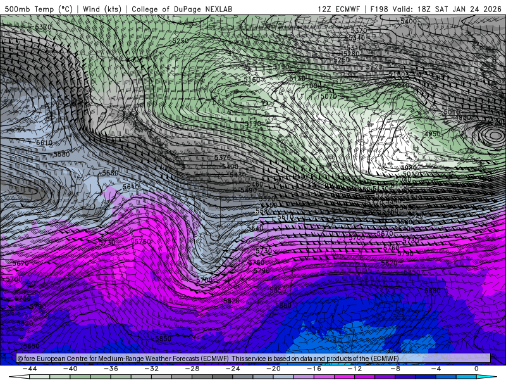Click "College of DuPage NEXLAB" header text

click(x=182, y=9)
